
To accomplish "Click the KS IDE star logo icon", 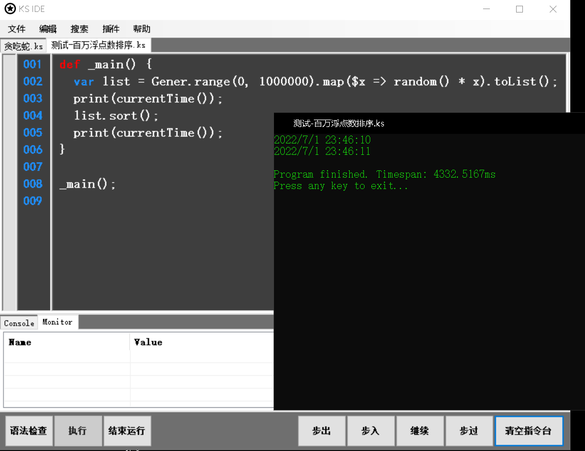I will pyautogui.click(x=9, y=9).
